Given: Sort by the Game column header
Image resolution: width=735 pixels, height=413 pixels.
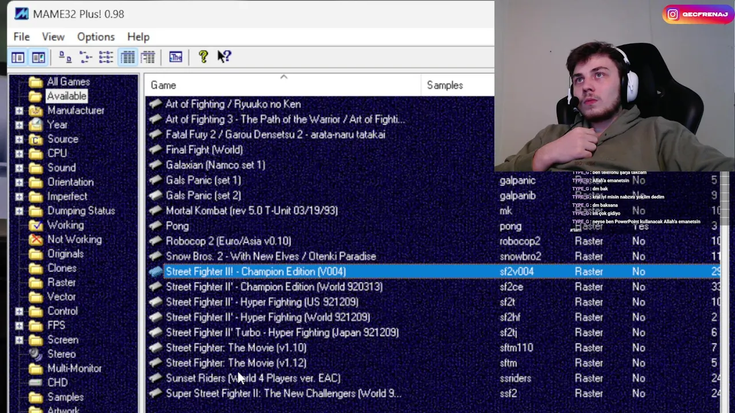Looking at the screenshot, I should (283, 85).
